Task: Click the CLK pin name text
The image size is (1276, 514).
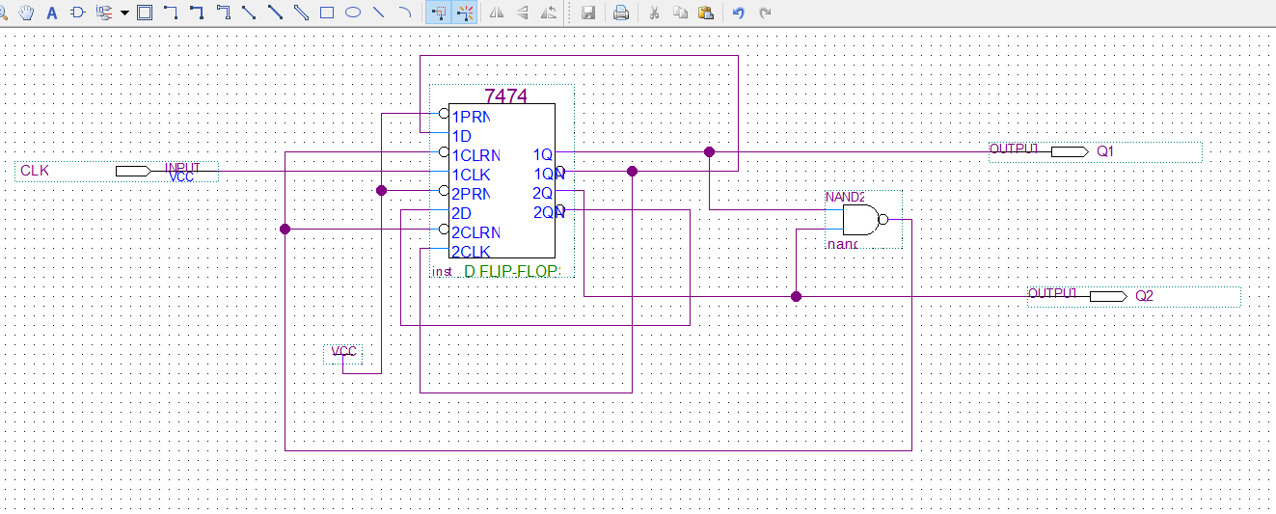Action: click(35, 171)
